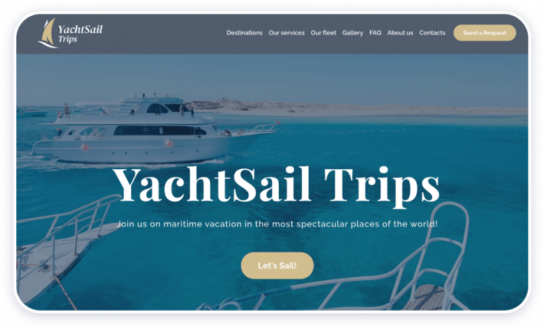Image resolution: width=544 pixels, height=329 pixels.
Task: Click the large YachtSail Trips hero heading
Action: (276, 185)
